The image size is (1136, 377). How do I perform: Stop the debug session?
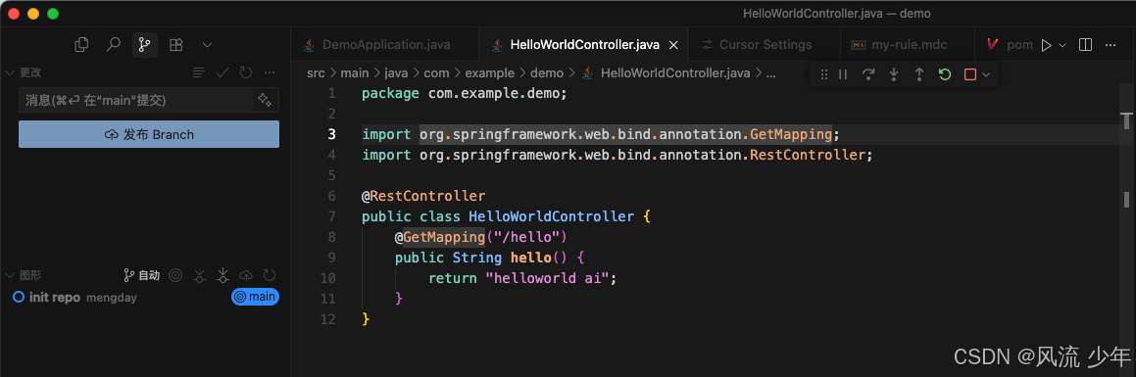970,73
